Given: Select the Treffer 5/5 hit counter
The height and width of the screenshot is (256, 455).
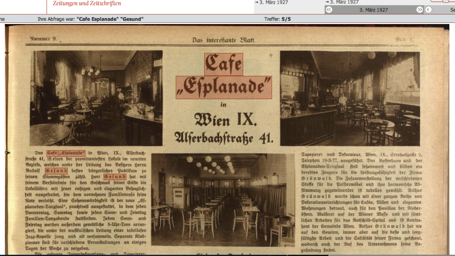Looking at the screenshot, I should tap(277, 19).
